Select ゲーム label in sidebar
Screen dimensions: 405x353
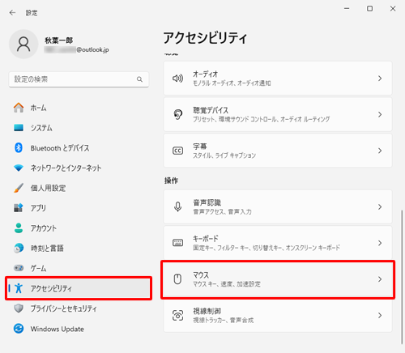[38, 268]
